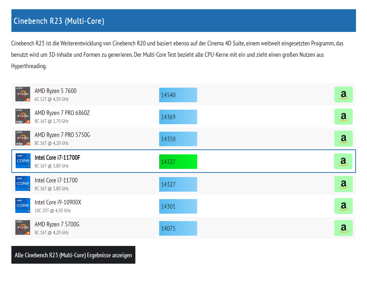
Task: Open the AMD Ryzen 5 7600 page
Action: [x=55, y=91]
